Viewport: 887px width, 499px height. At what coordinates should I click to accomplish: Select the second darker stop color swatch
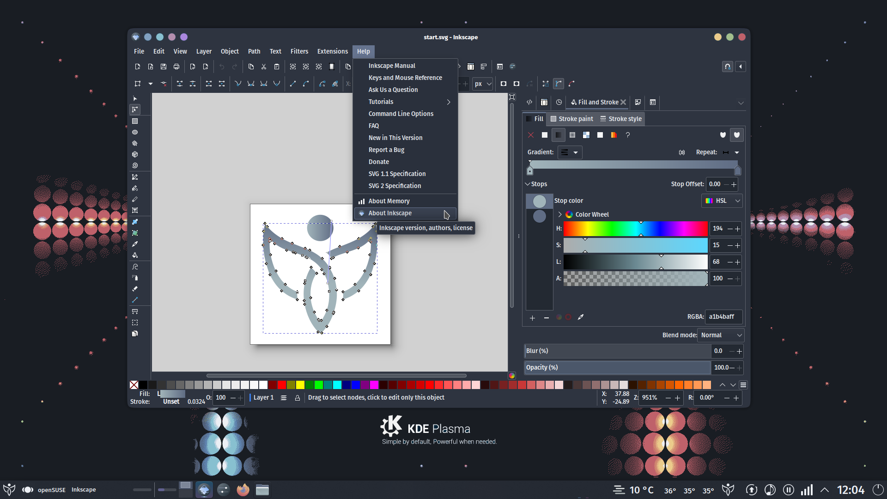click(539, 216)
